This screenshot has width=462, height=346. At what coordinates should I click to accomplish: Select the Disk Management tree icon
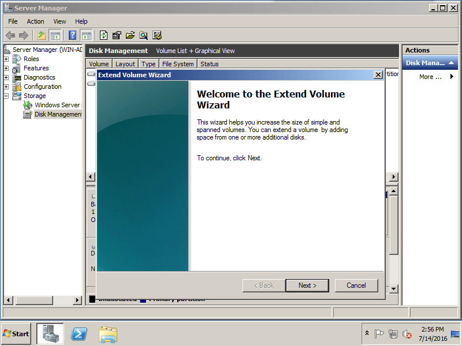click(27, 114)
